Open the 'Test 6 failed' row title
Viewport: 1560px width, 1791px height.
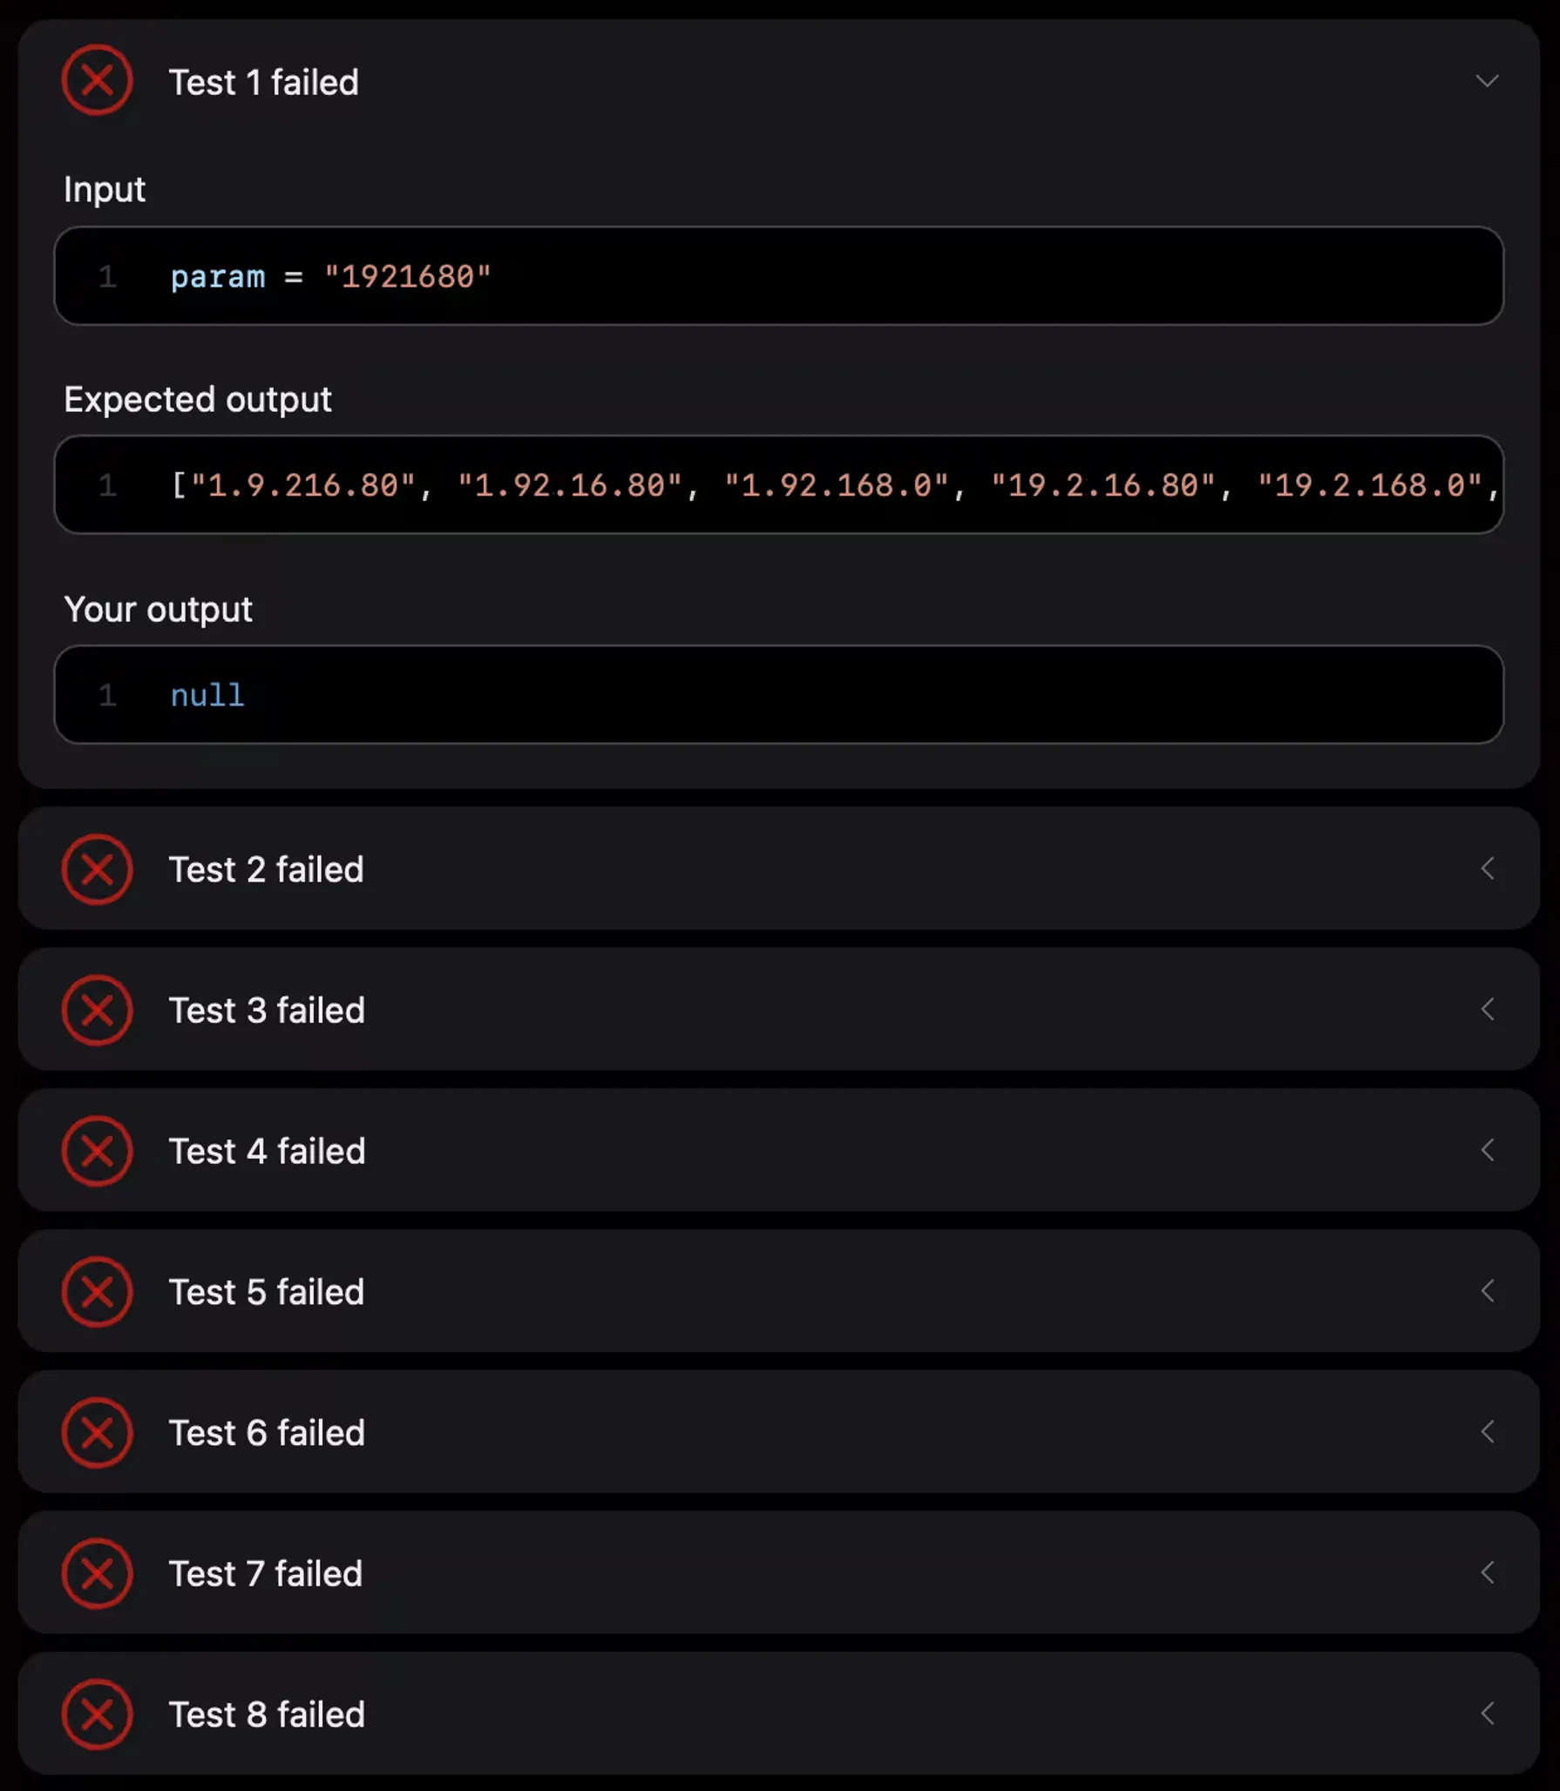tap(267, 1433)
